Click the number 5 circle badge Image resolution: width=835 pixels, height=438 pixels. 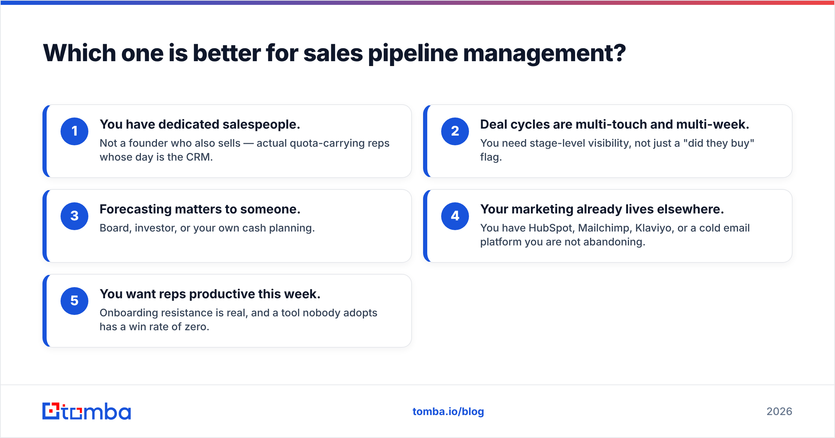pos(74,301)
